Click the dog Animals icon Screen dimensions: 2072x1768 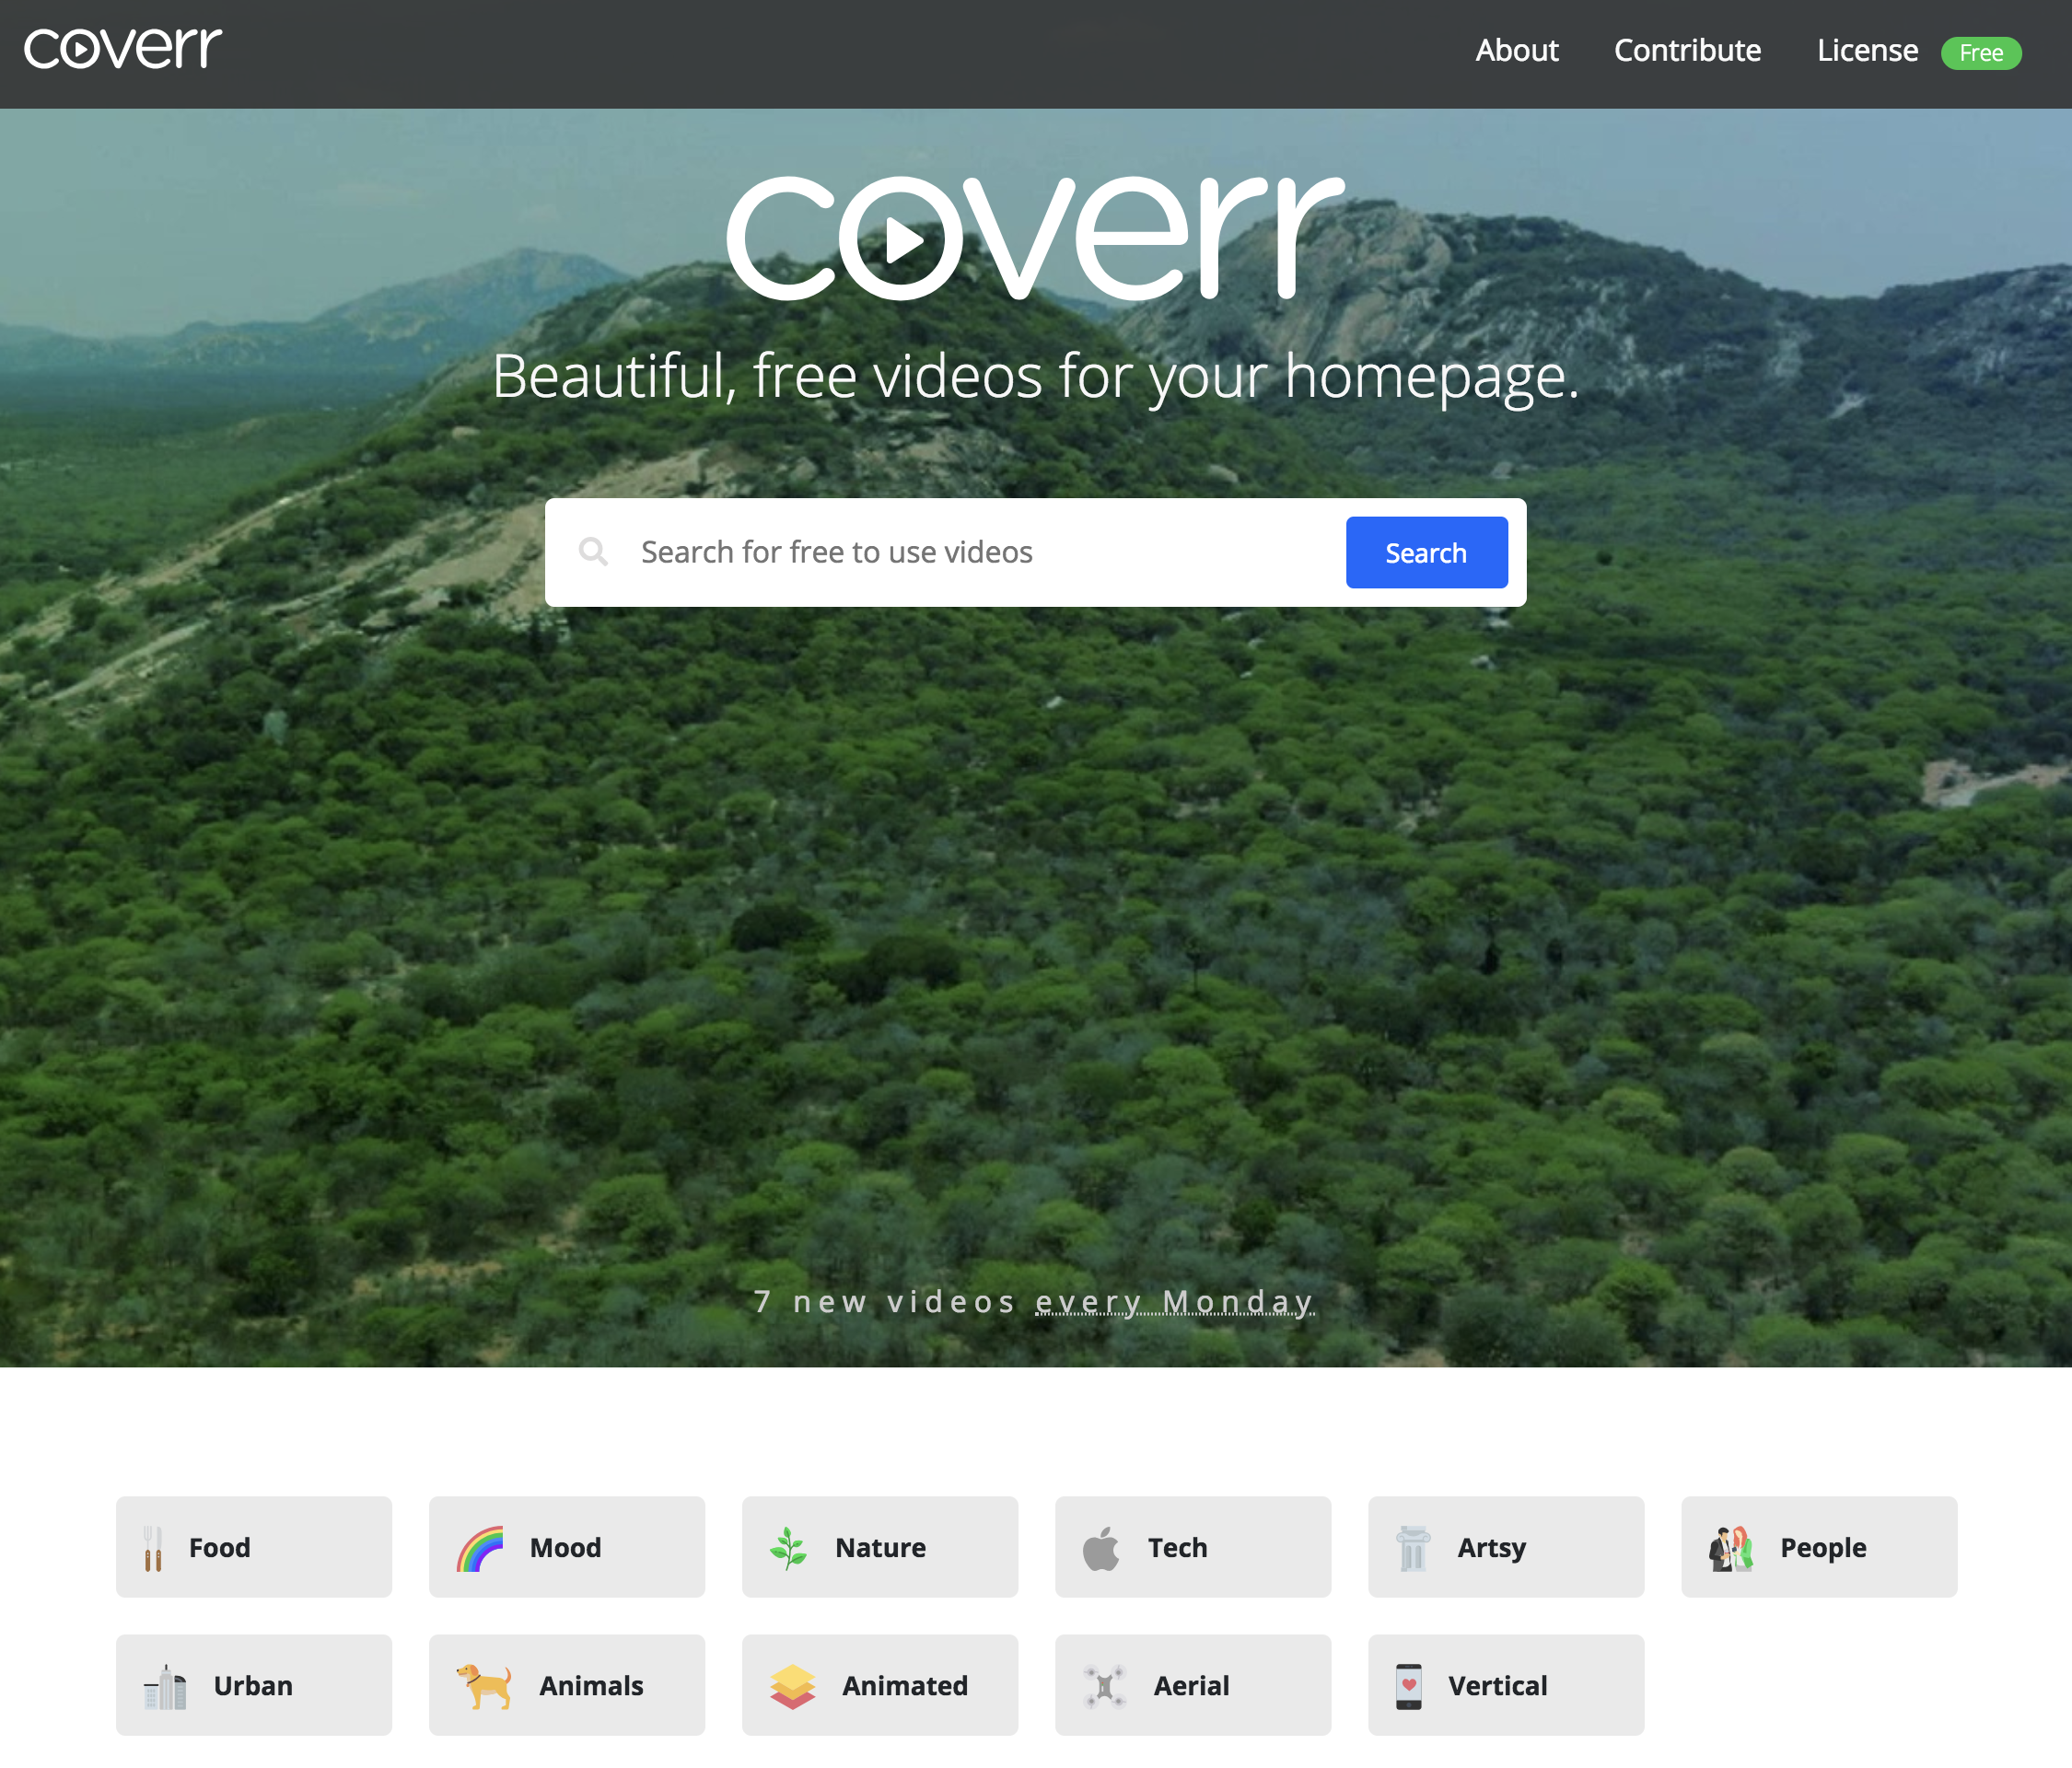[484, 1686]
